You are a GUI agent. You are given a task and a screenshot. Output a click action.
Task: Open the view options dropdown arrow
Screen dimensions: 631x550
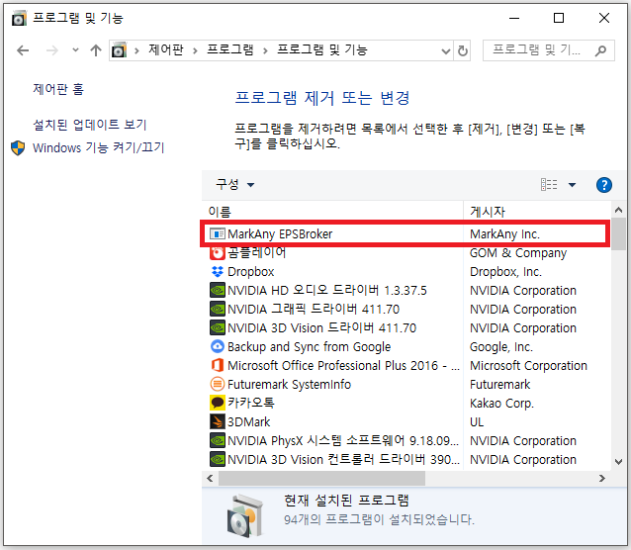coord(572,185)
